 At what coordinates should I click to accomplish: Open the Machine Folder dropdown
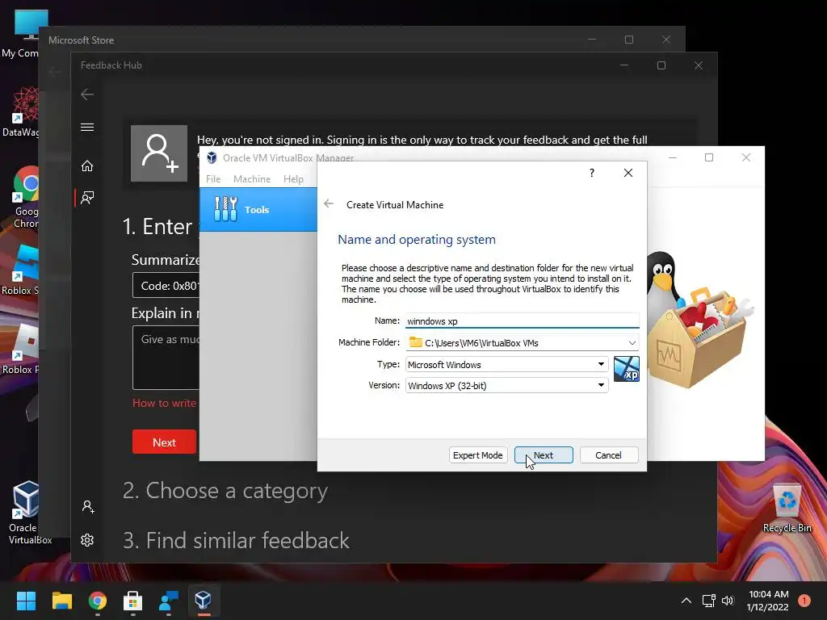tap(632, 342)
